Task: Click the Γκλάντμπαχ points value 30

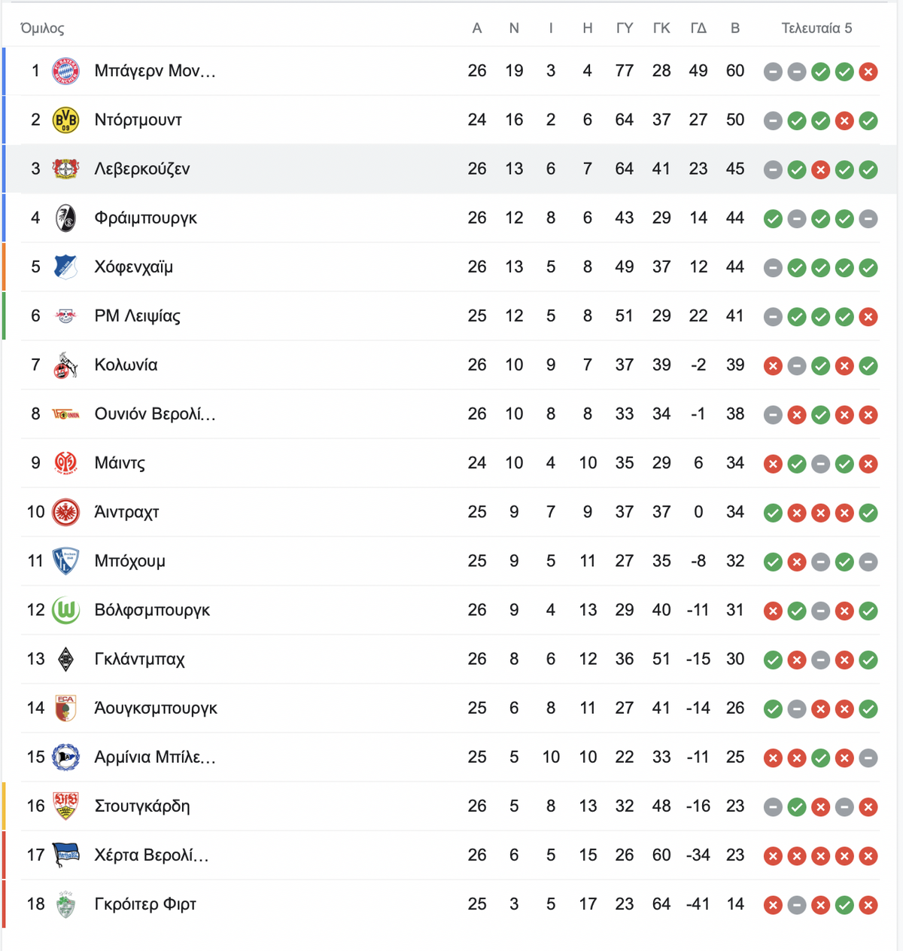Action: point(735,659)
